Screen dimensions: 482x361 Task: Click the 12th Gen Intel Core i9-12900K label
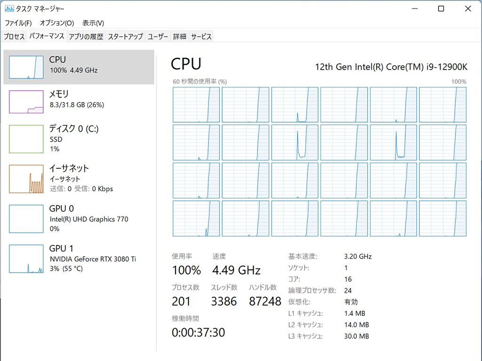(x=391, y=67)
